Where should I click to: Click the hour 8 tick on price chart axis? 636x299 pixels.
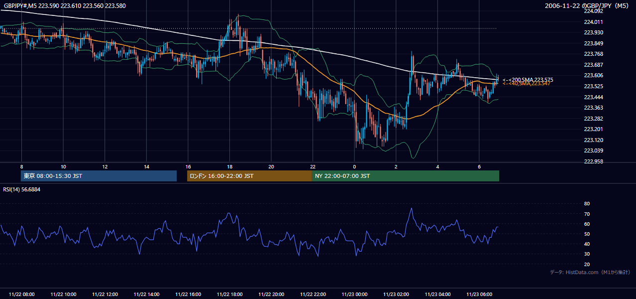pos(21,166)
